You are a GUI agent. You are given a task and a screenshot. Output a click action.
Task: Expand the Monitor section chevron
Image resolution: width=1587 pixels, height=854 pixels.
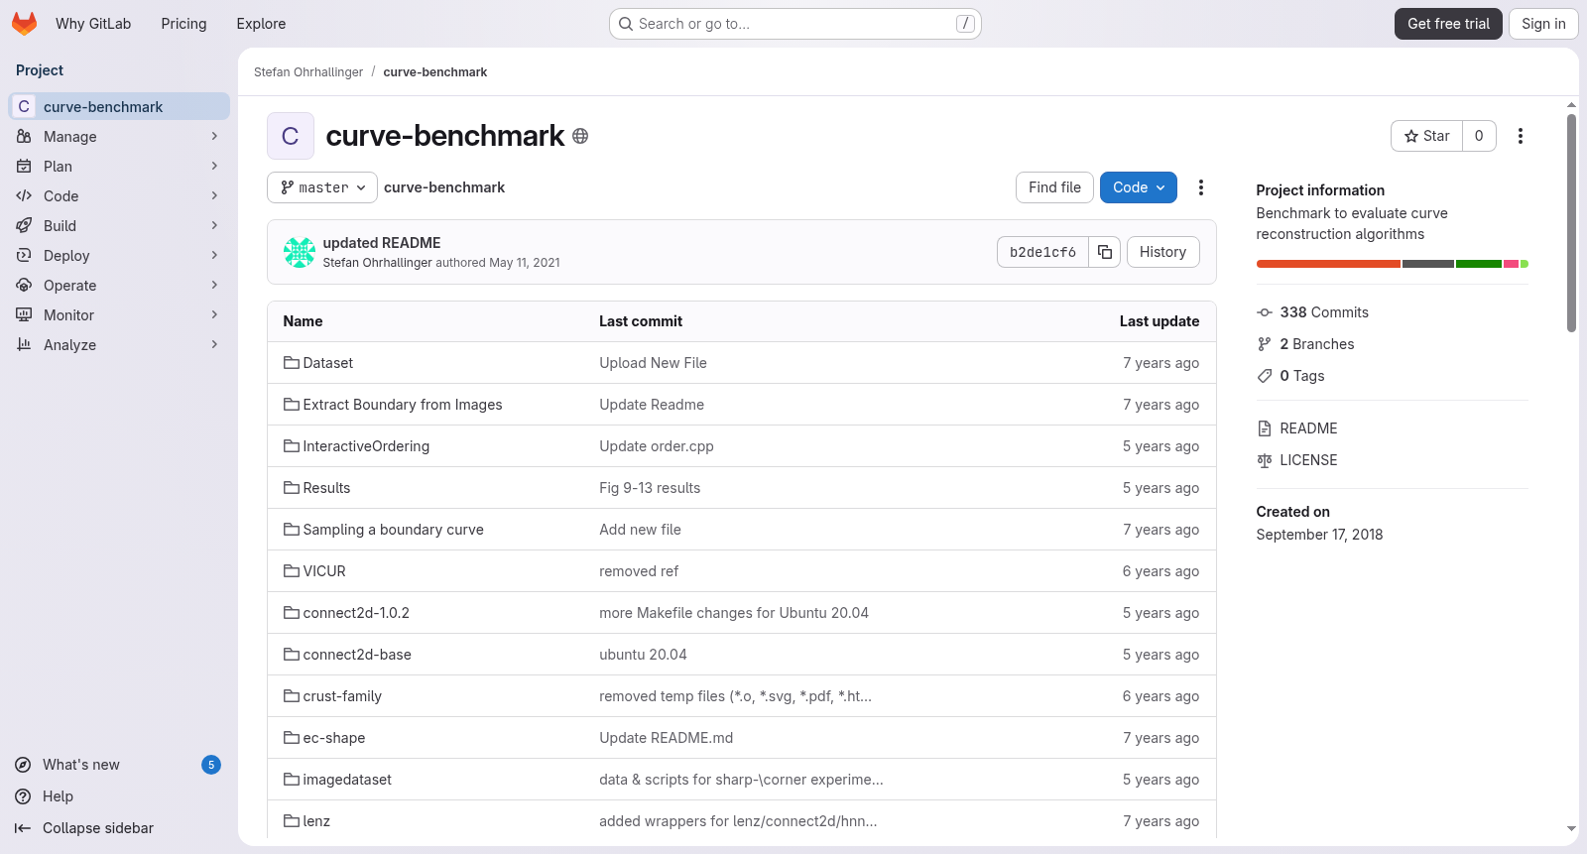click(x=214, y=315)
